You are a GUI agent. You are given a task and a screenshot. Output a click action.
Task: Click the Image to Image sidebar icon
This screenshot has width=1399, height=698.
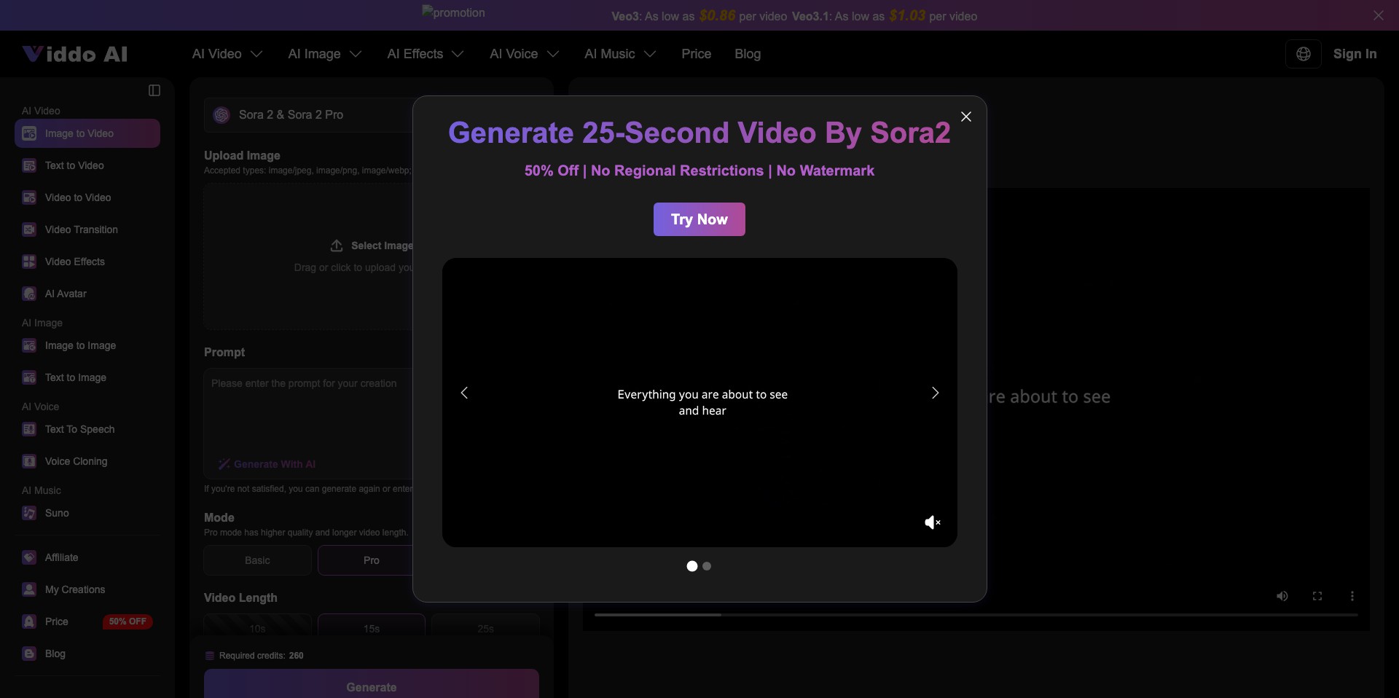coord(29,345)
